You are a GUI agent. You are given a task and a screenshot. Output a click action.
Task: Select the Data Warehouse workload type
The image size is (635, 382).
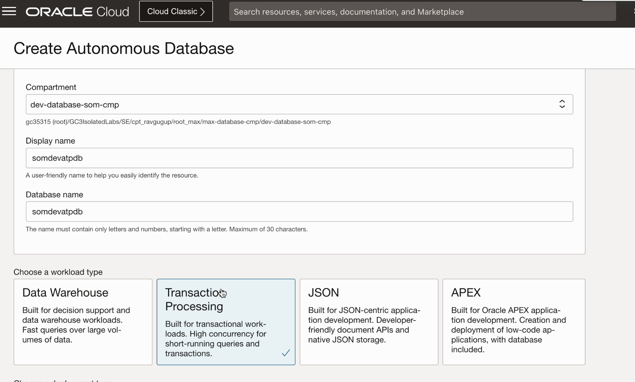click(x=83, y=322)
